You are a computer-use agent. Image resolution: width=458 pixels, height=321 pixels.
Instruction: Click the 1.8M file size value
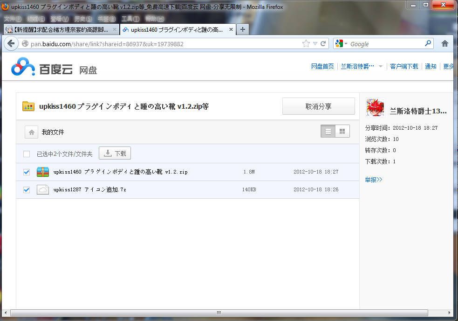[249, 172]
